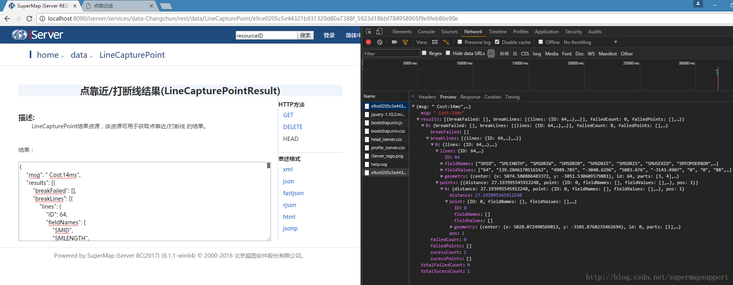Open the Sources panel tab
Viewport: 733px width, 285px height.
(x=449, y=32)
